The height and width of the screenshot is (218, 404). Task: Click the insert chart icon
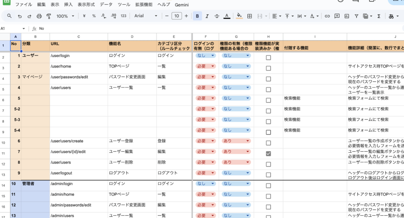coord(347,16)
